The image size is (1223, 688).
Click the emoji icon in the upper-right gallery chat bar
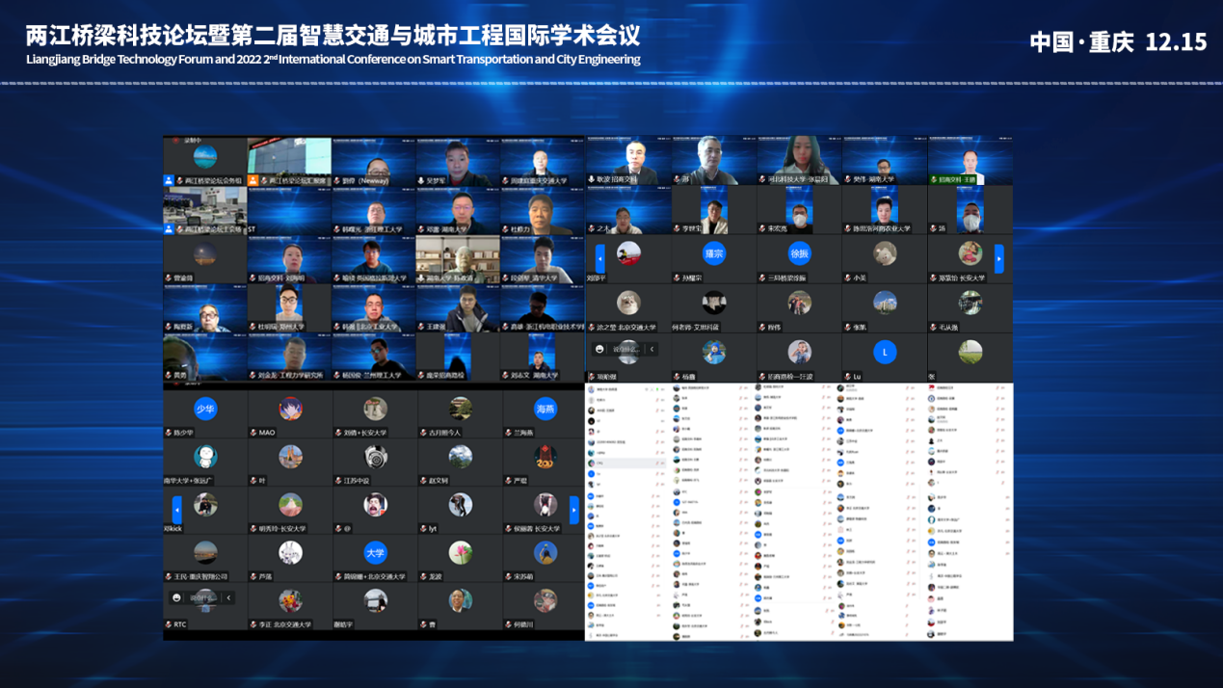click(x=599, y=349)
